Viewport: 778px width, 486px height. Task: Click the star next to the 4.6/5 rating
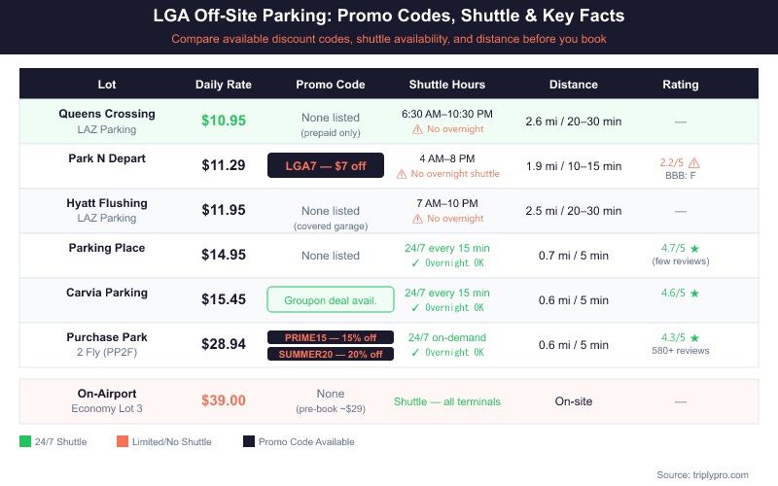click(695, 293)
